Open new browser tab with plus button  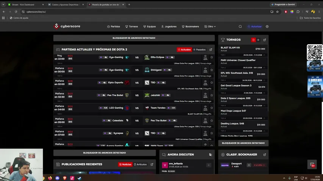(129, 5)
